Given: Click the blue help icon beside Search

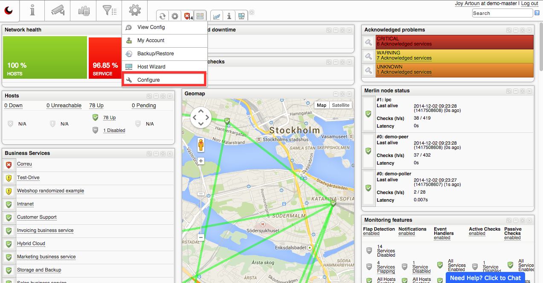Looking at the screenshot, I should pos(537,13).
